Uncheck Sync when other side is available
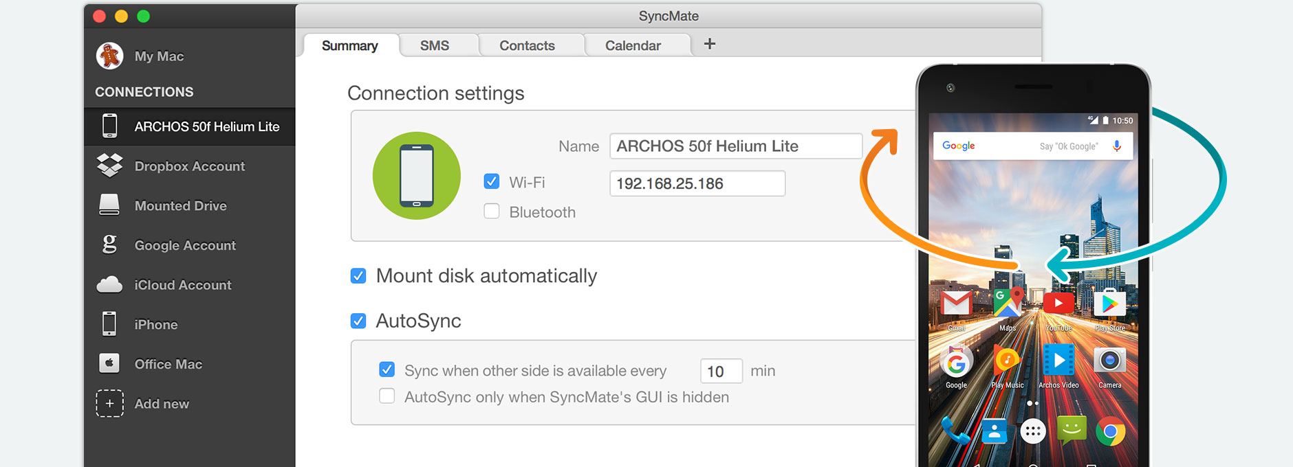The image size is (1293, 467). pyautogui.click(x=387, y=369)
